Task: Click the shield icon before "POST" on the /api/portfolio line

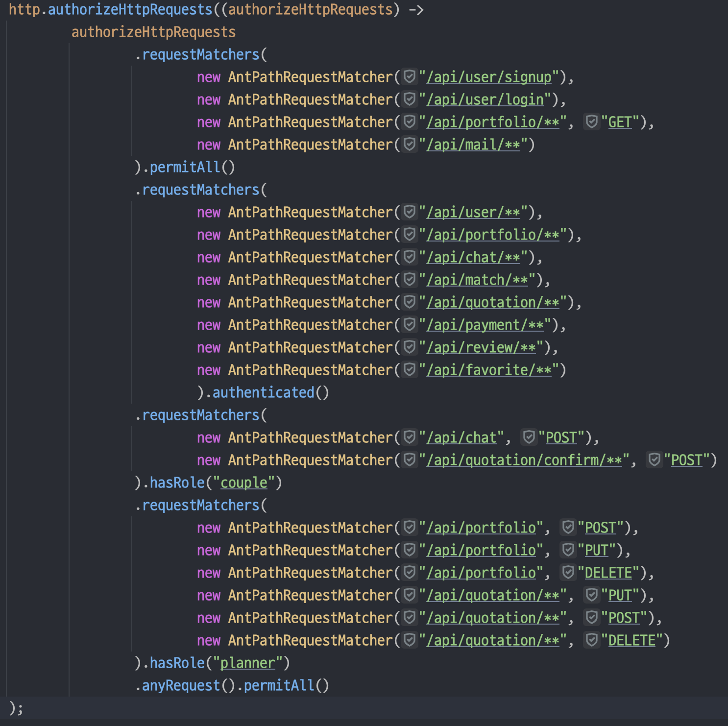Action: tap(568, 528)
